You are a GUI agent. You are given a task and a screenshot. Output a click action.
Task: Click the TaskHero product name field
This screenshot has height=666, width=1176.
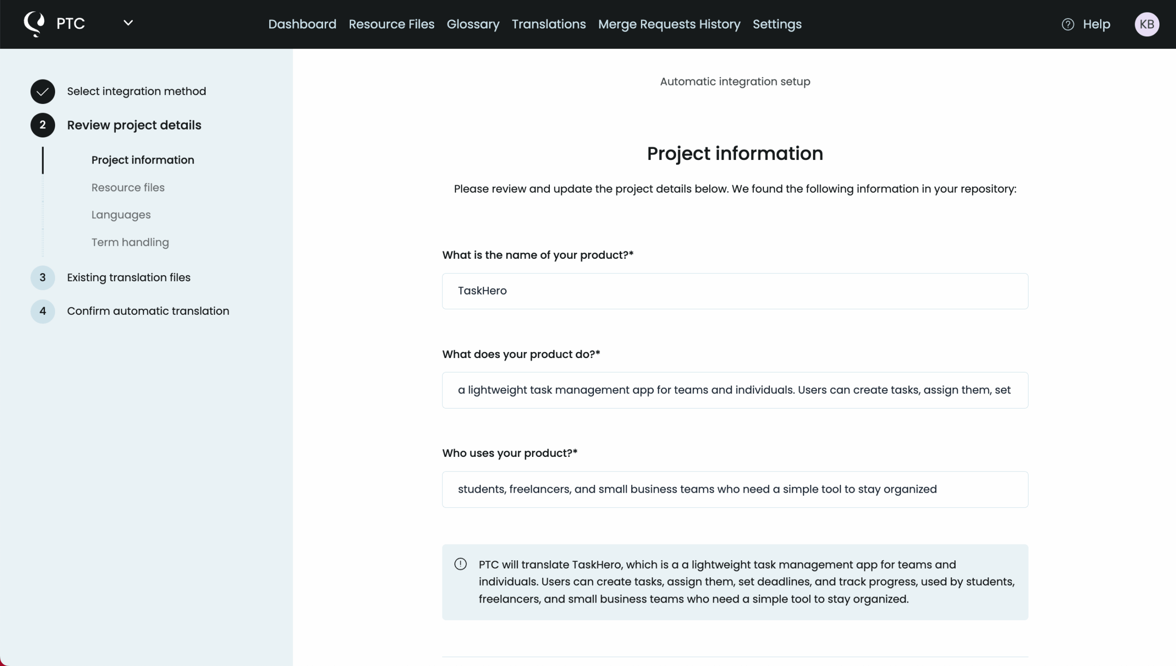click(734, 290)
